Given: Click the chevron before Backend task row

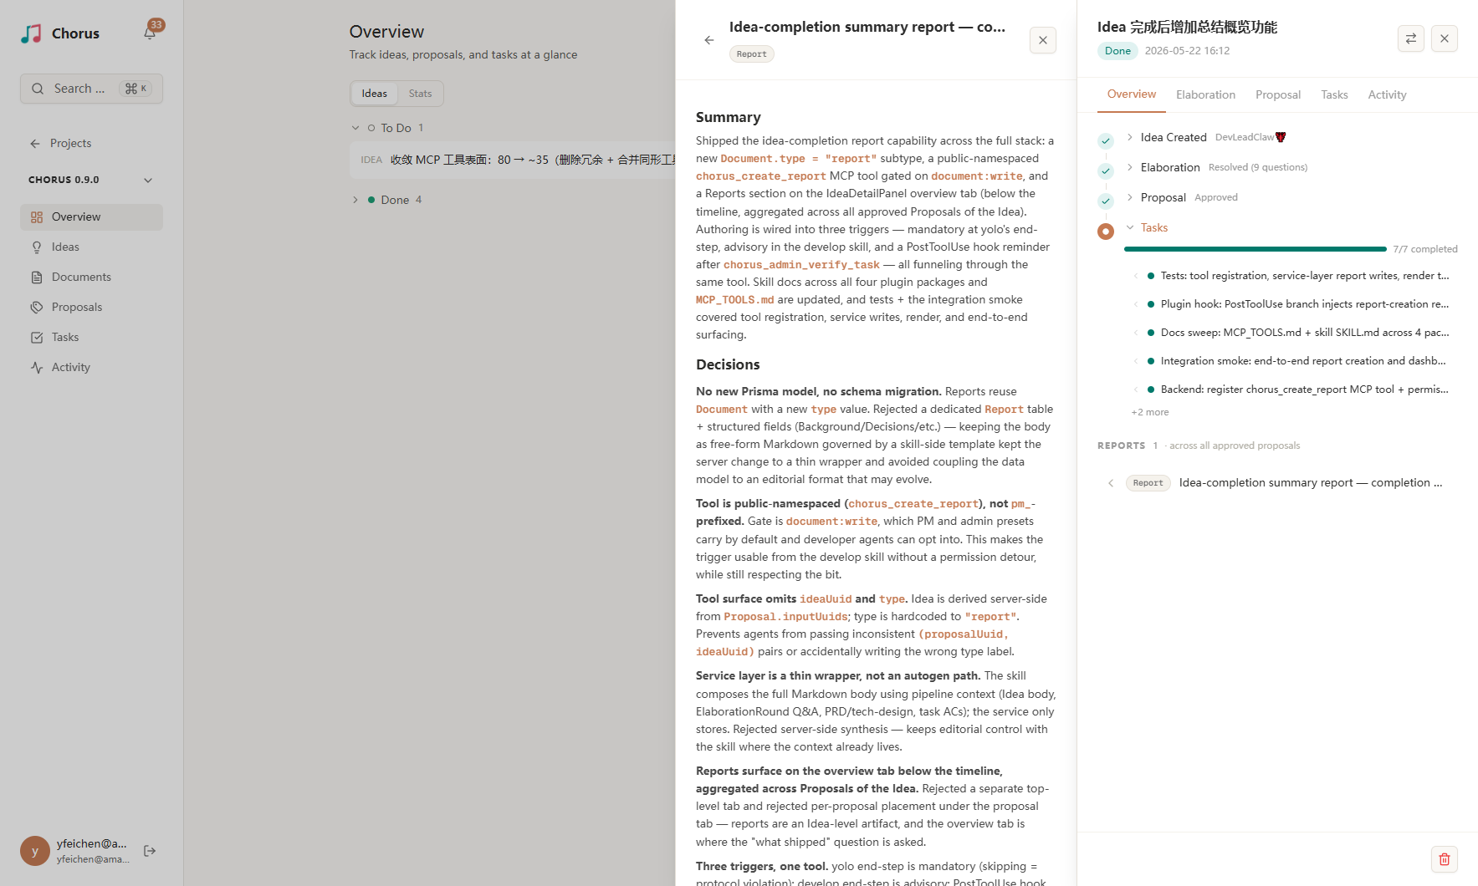Looking at the screenshot, I should pyautogui.click(x=1135, y=390).
